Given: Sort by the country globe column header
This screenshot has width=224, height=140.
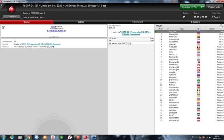Looking at the screenshot, I should pyautogui.click(x=198, y=29).
